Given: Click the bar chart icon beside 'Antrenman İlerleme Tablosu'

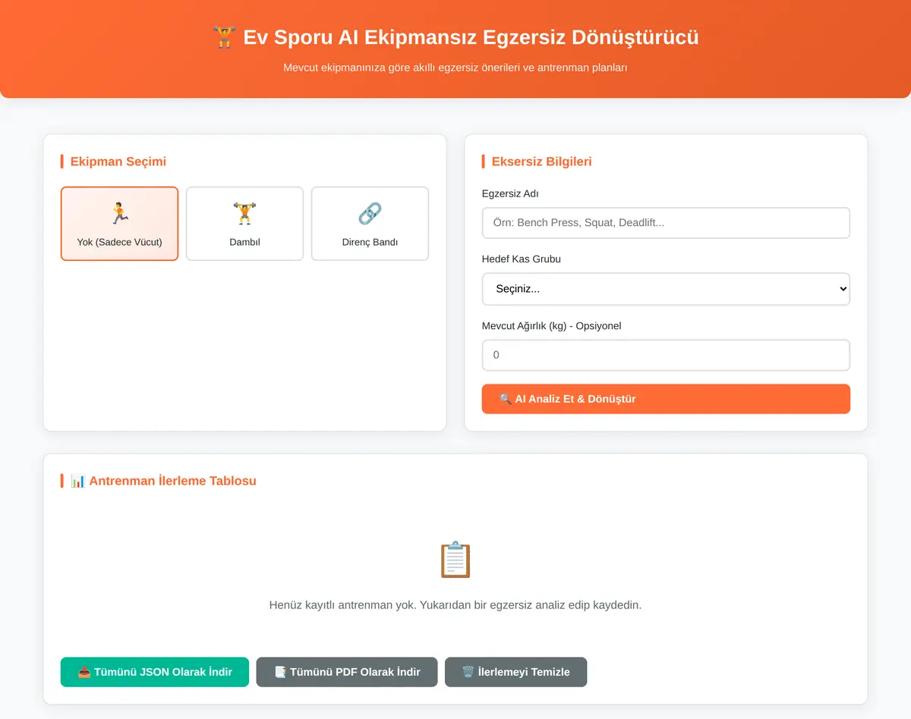Looking at the screenshot, I should (x=78, y=481).
